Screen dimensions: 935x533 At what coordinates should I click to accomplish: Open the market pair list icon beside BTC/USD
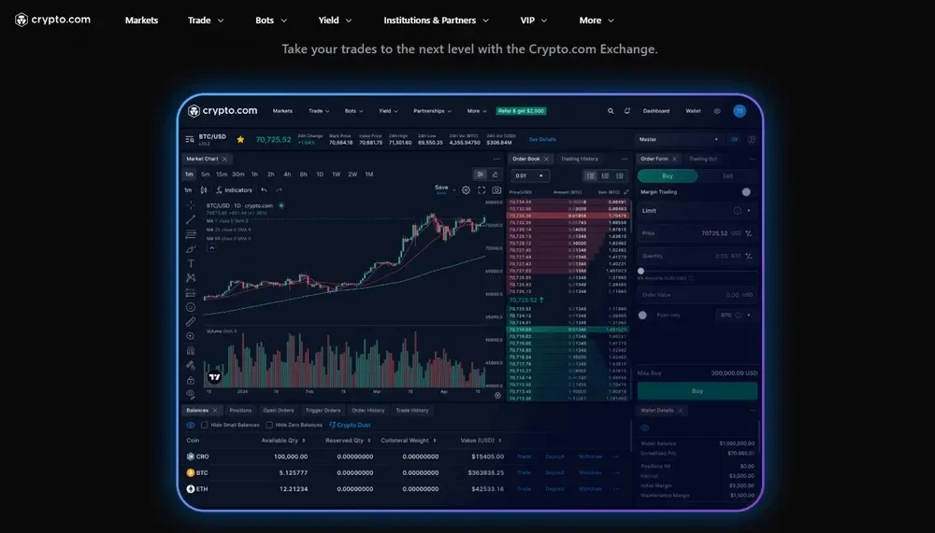pos(190,139)
